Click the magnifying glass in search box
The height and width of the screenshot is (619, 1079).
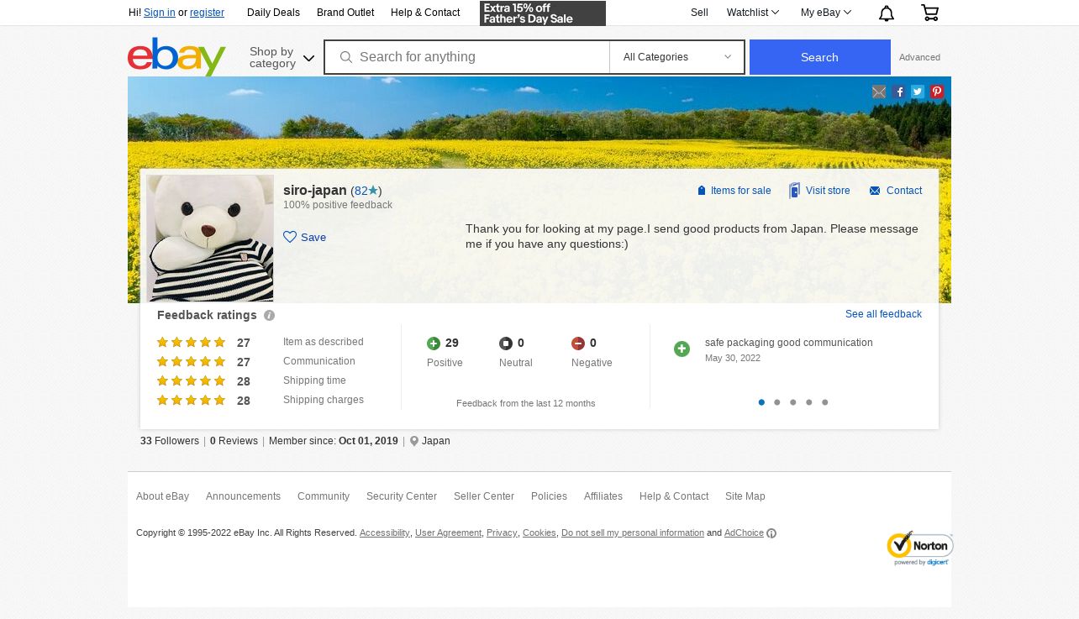(345, 57)
